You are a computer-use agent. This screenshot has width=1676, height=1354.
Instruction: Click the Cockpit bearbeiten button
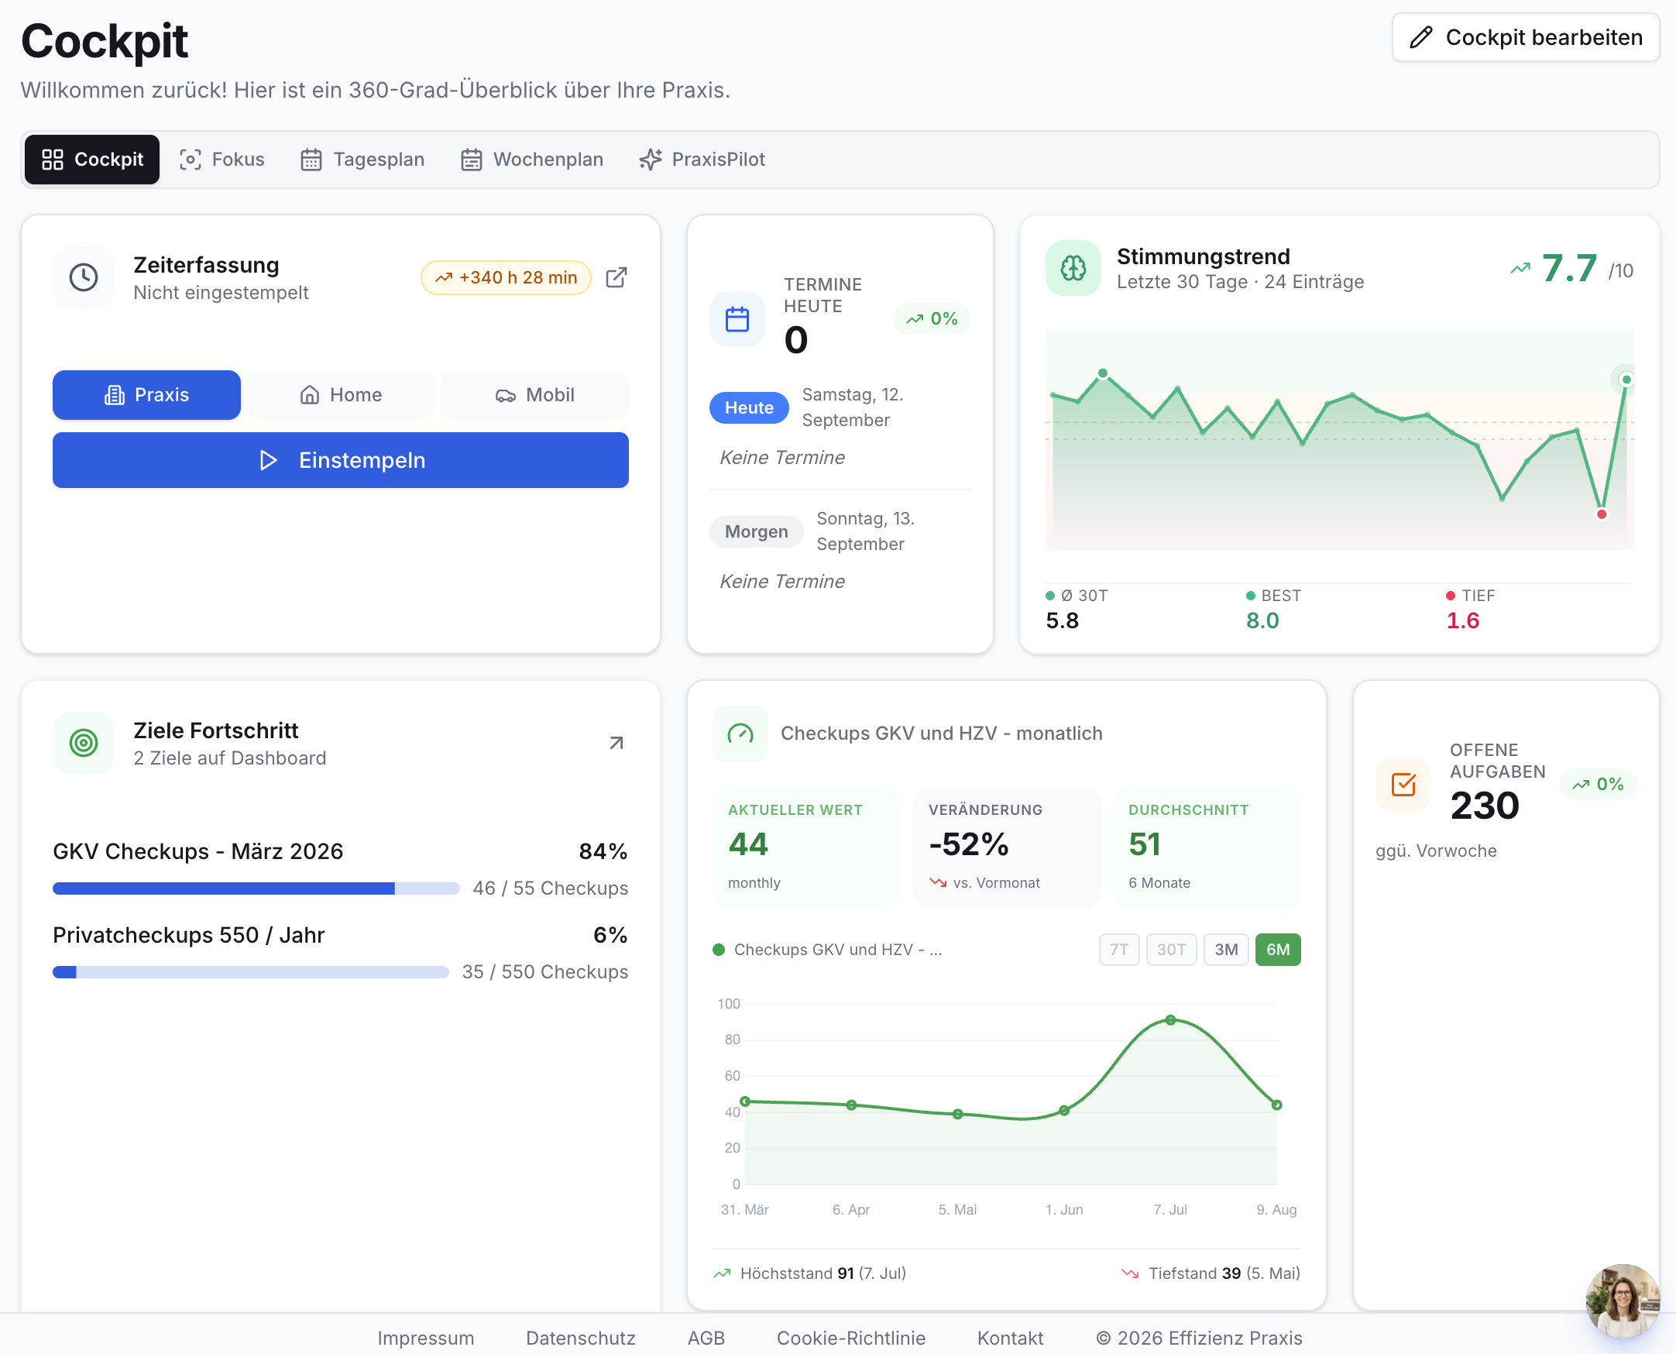click(1526, 37)
